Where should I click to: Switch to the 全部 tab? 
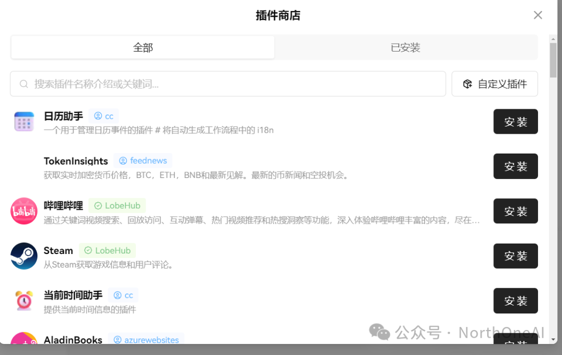143,47
